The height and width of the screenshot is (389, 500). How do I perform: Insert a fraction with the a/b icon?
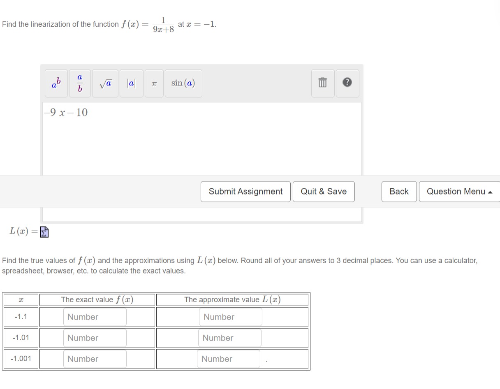(x=79, y=83)
